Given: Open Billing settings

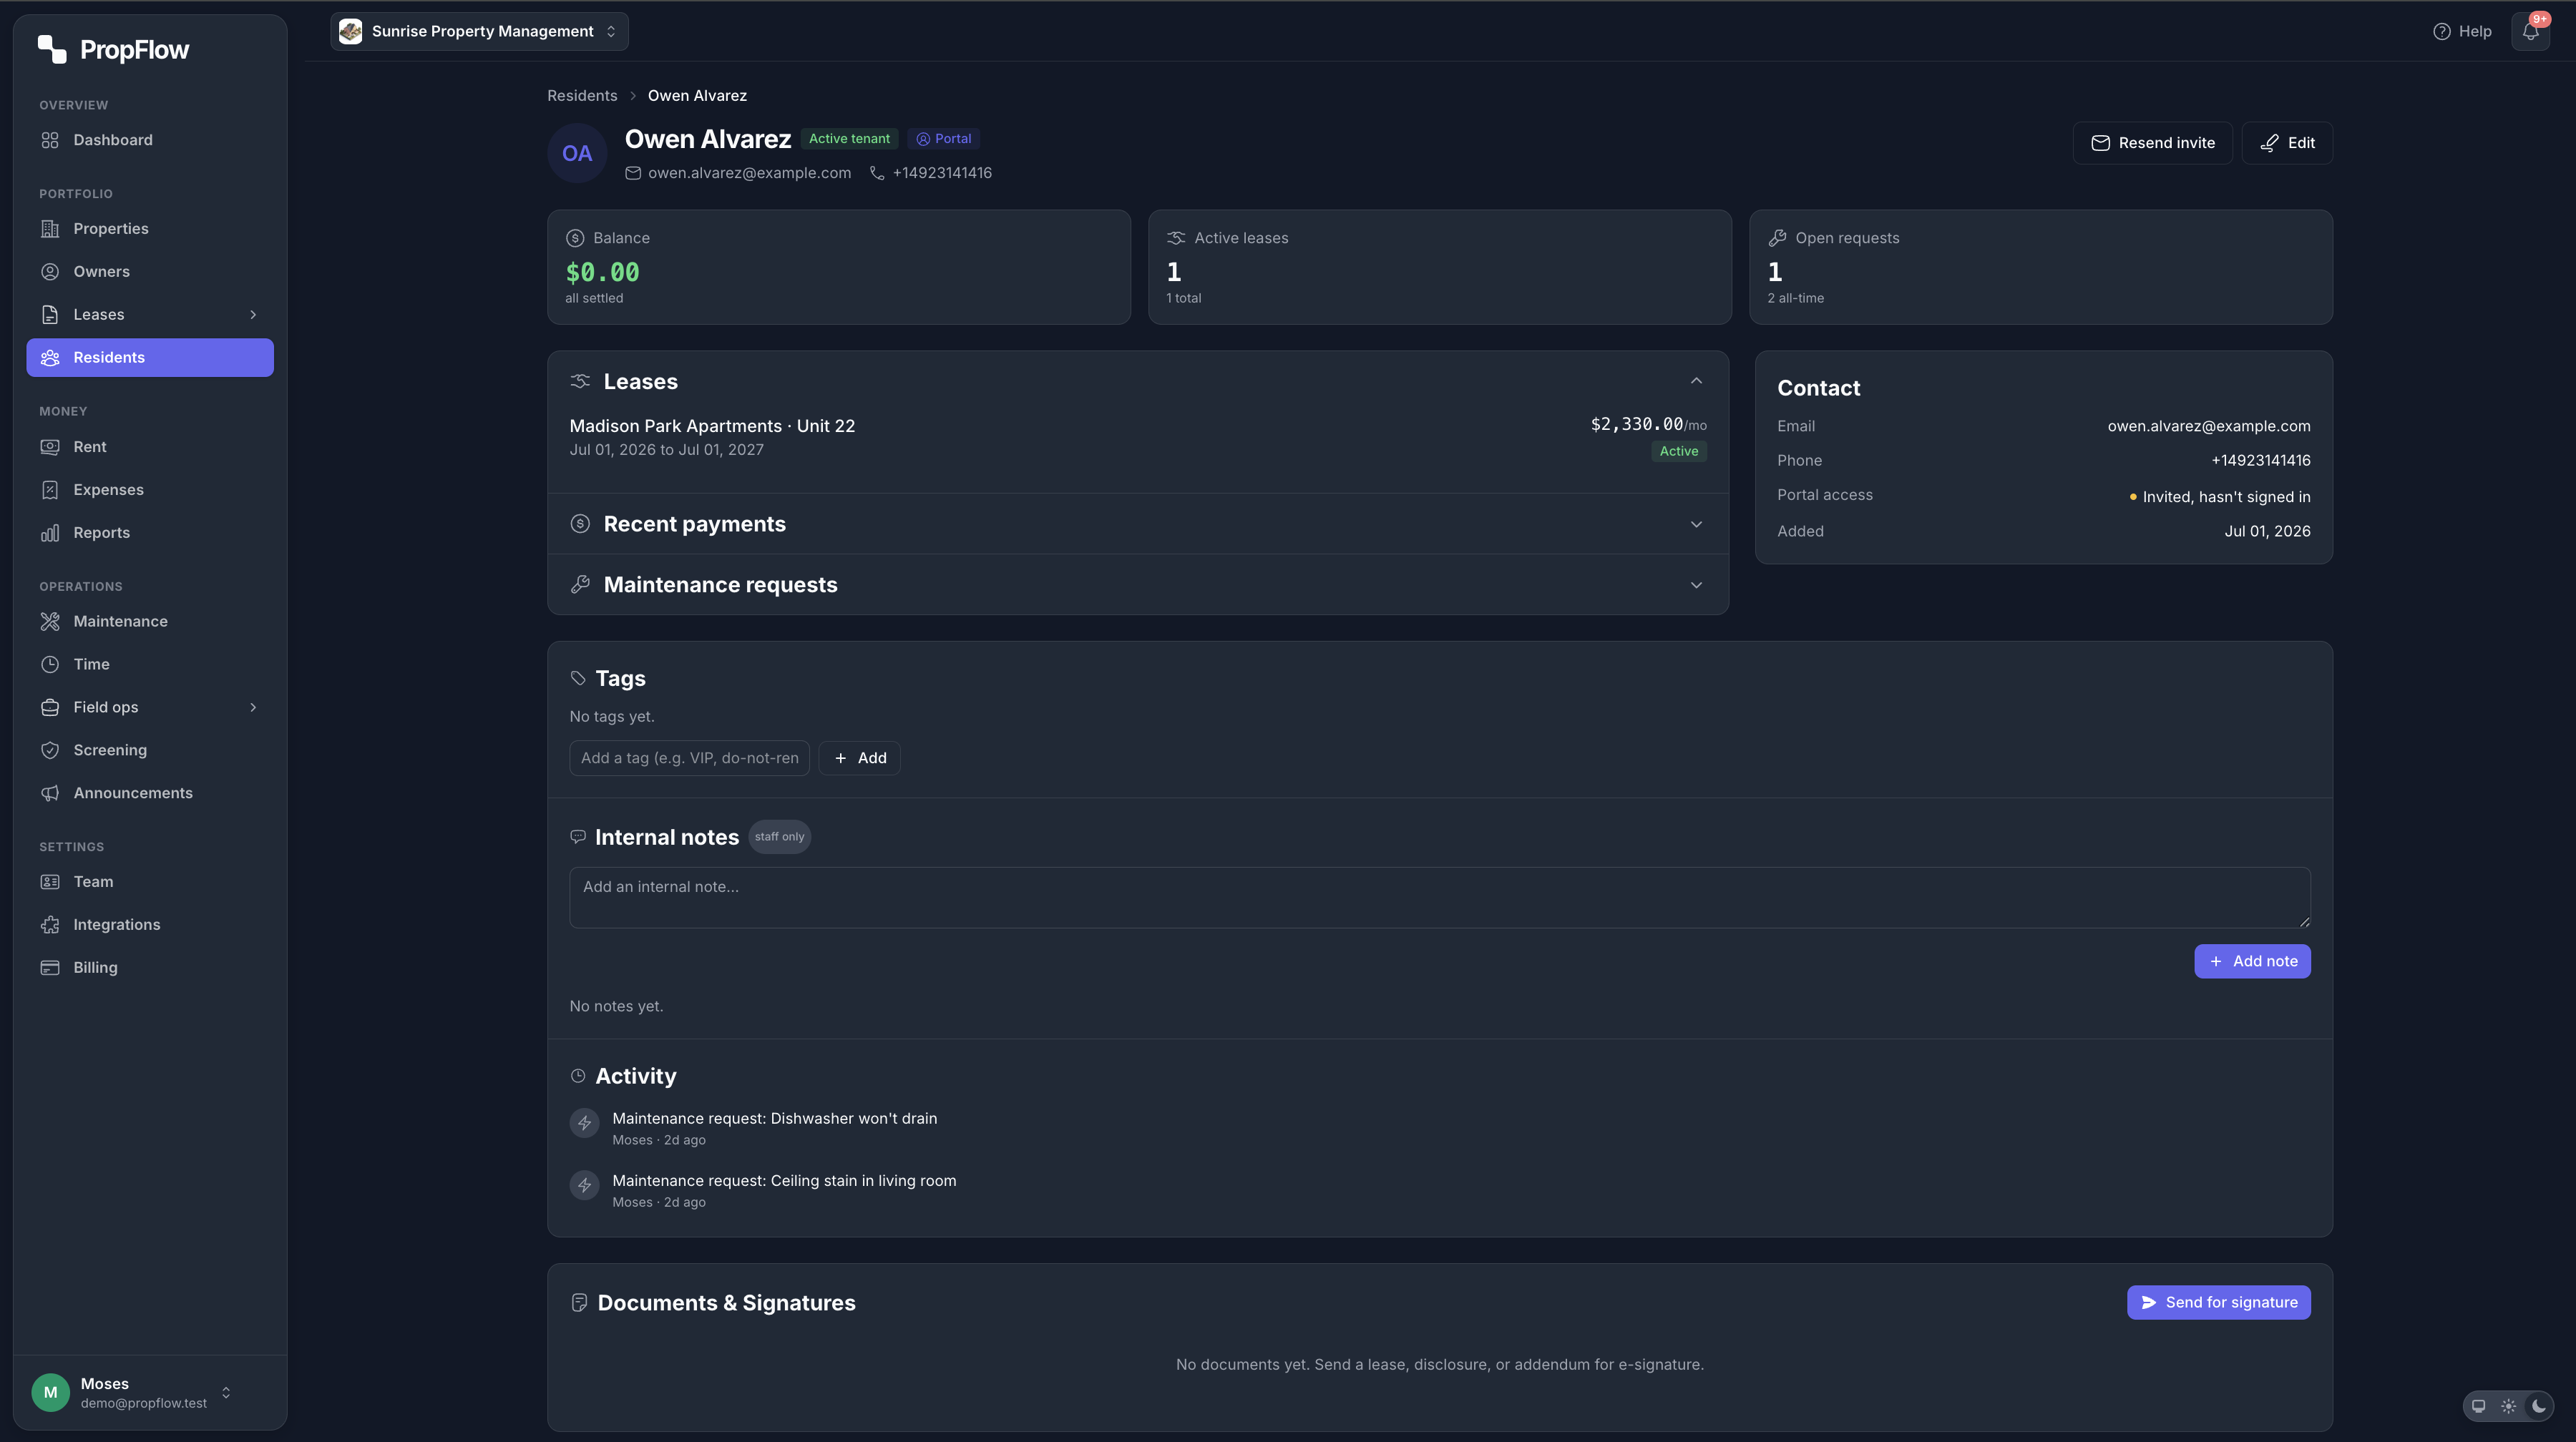Looking at the screenshot, I should coord(150,967).
